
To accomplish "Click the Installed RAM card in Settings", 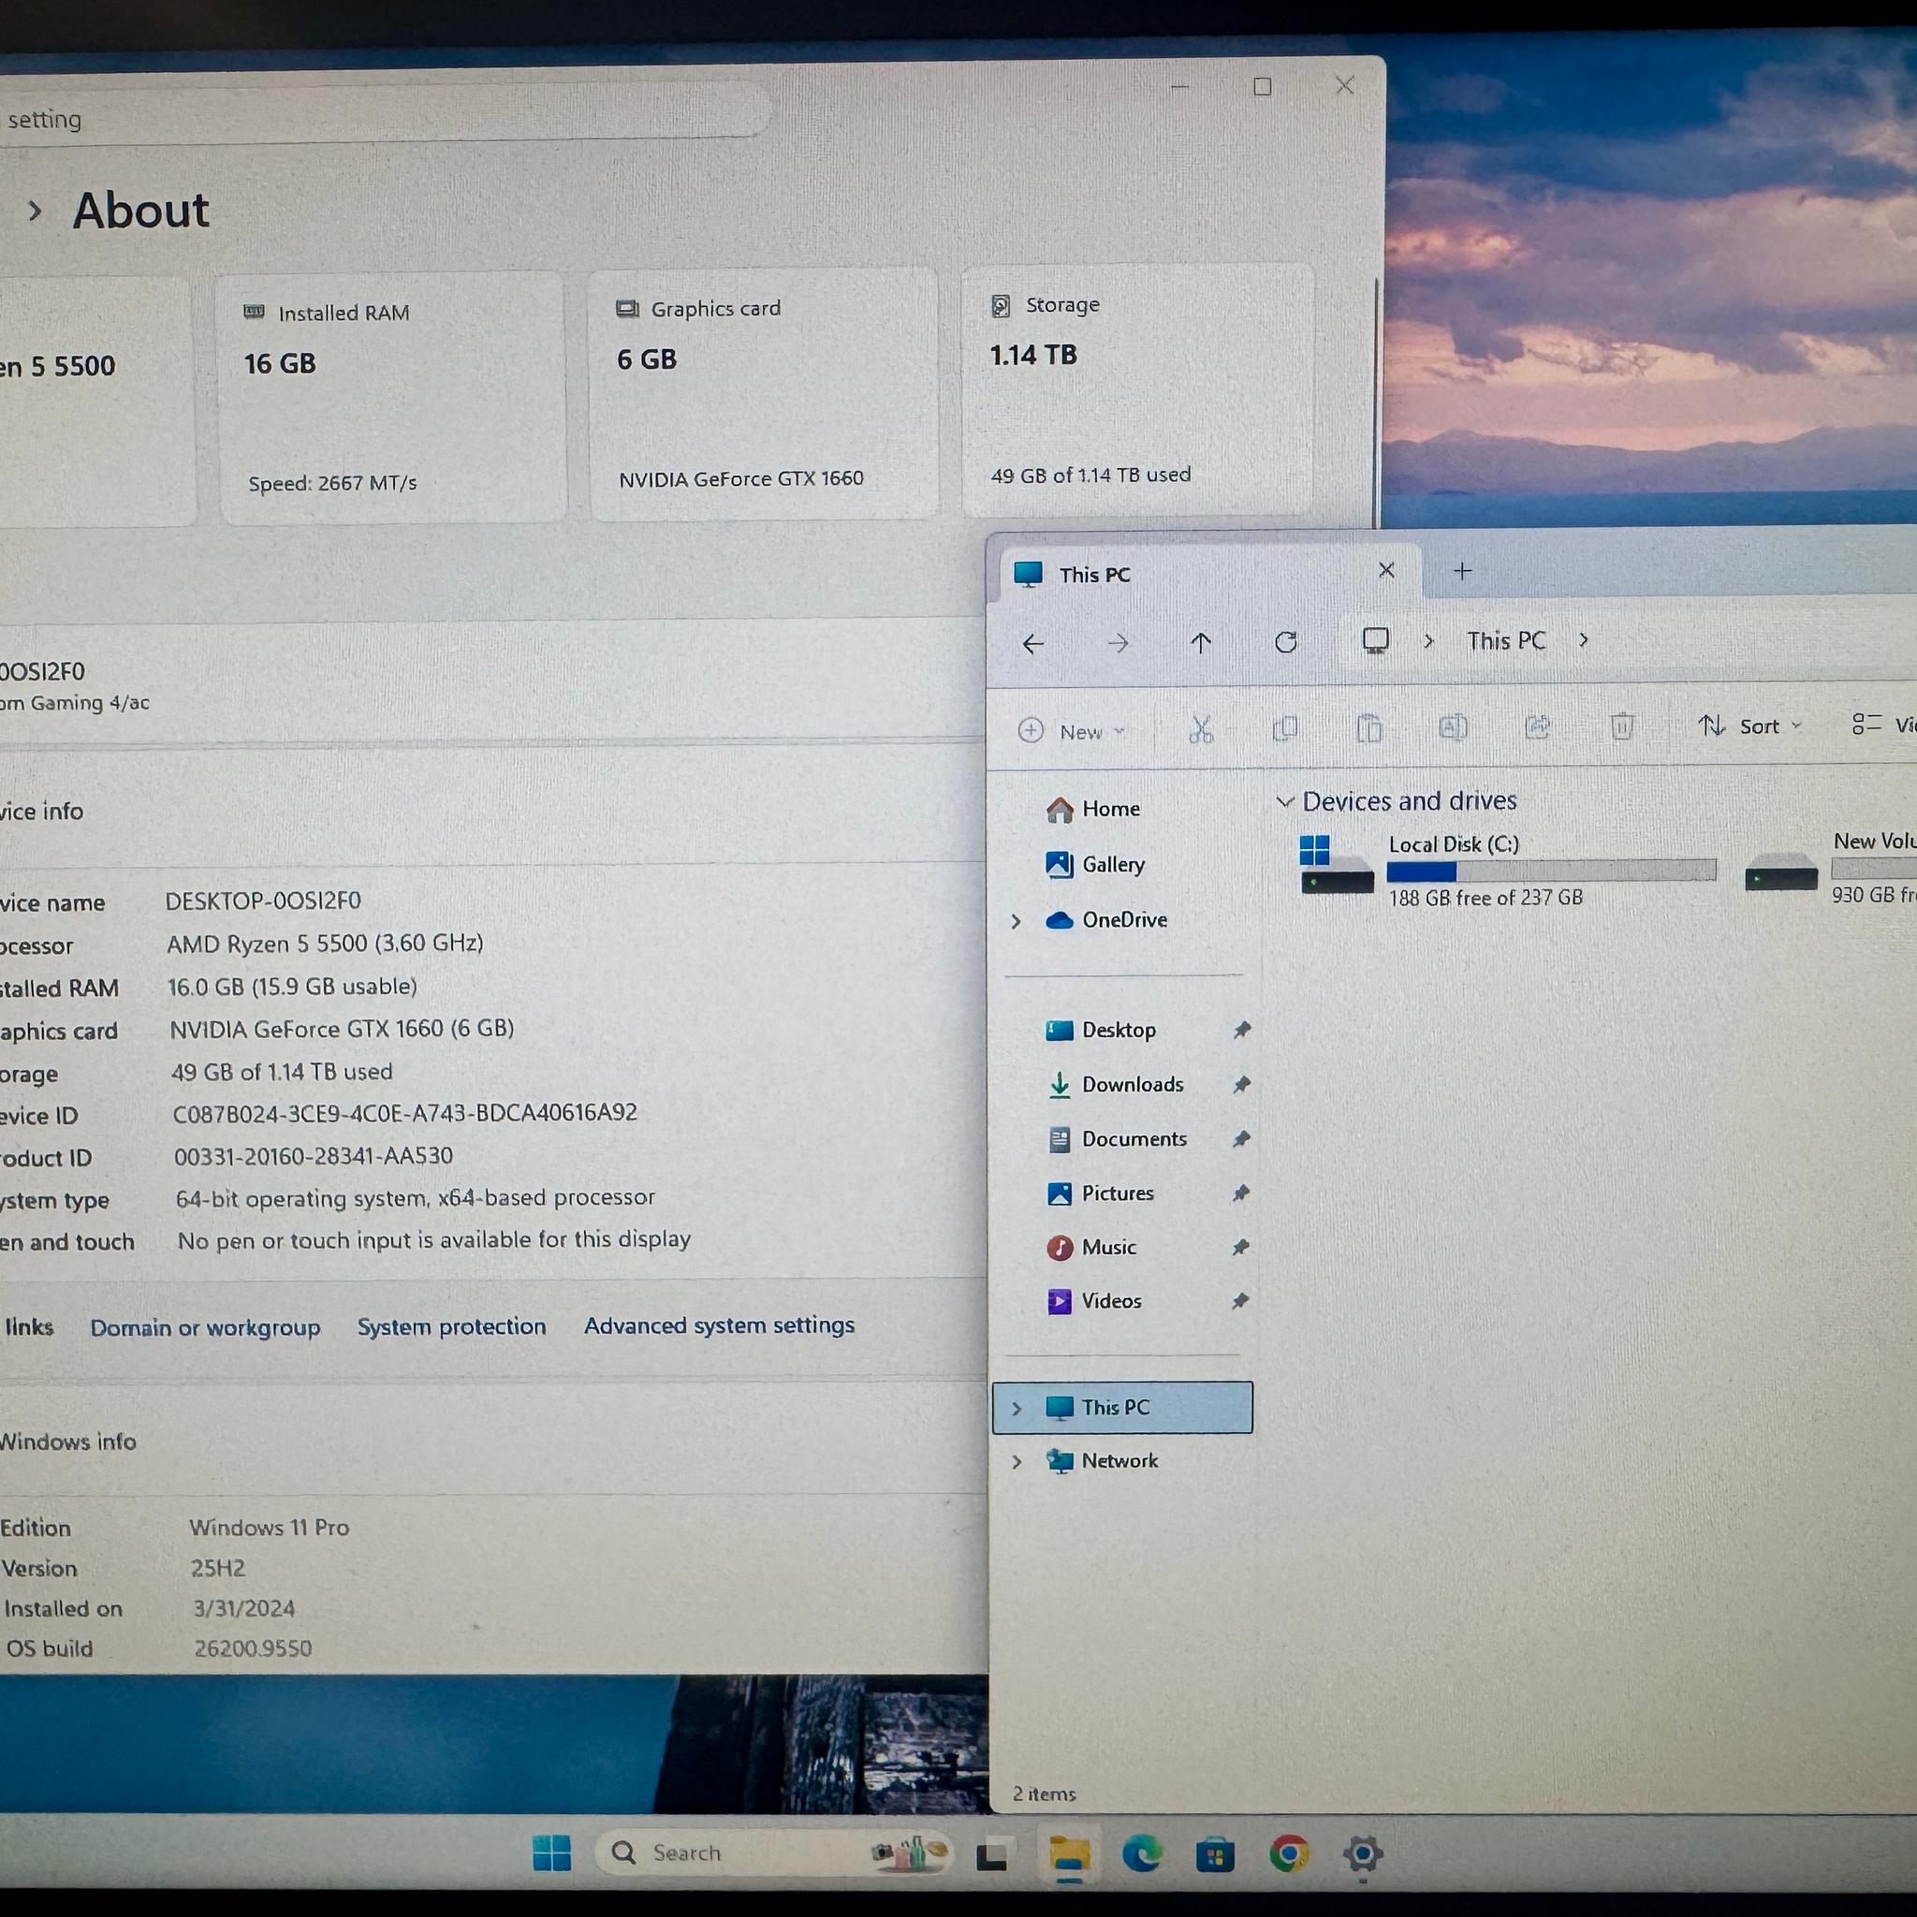I will tap(392, 398).
